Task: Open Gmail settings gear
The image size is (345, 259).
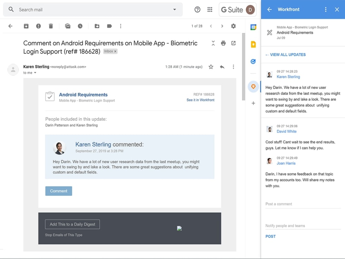Action: click(234, 26)
